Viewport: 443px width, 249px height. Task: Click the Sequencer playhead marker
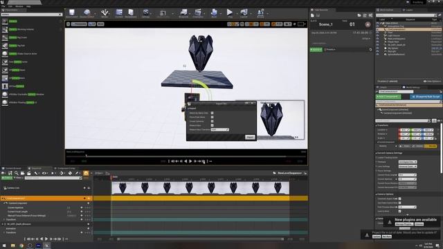click(112, 177)
